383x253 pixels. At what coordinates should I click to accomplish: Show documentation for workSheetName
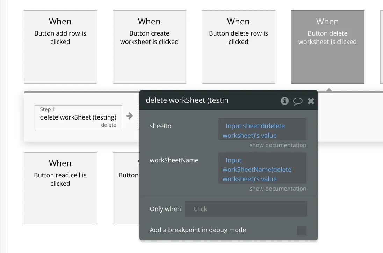pos(278,189)
